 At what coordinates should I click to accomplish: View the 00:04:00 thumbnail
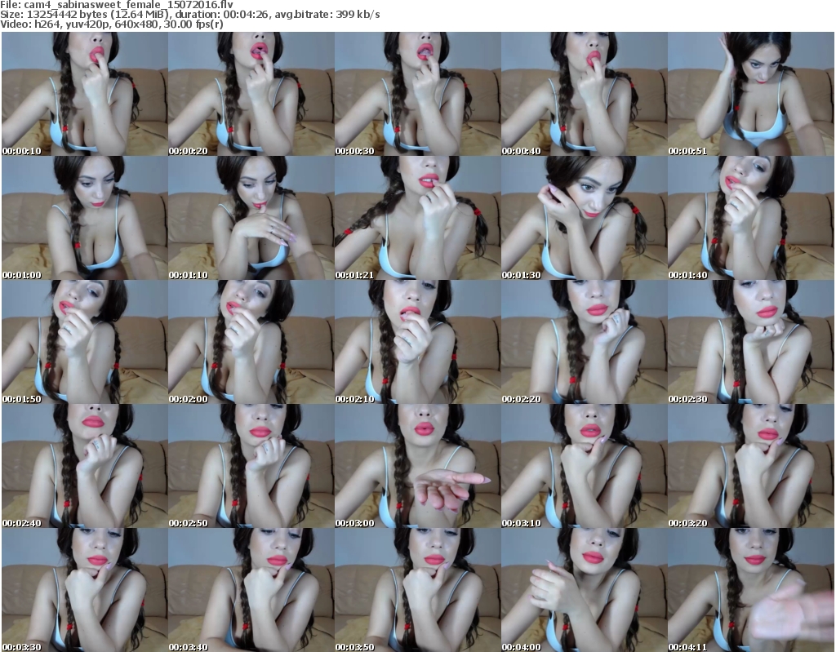click(584, 590)
